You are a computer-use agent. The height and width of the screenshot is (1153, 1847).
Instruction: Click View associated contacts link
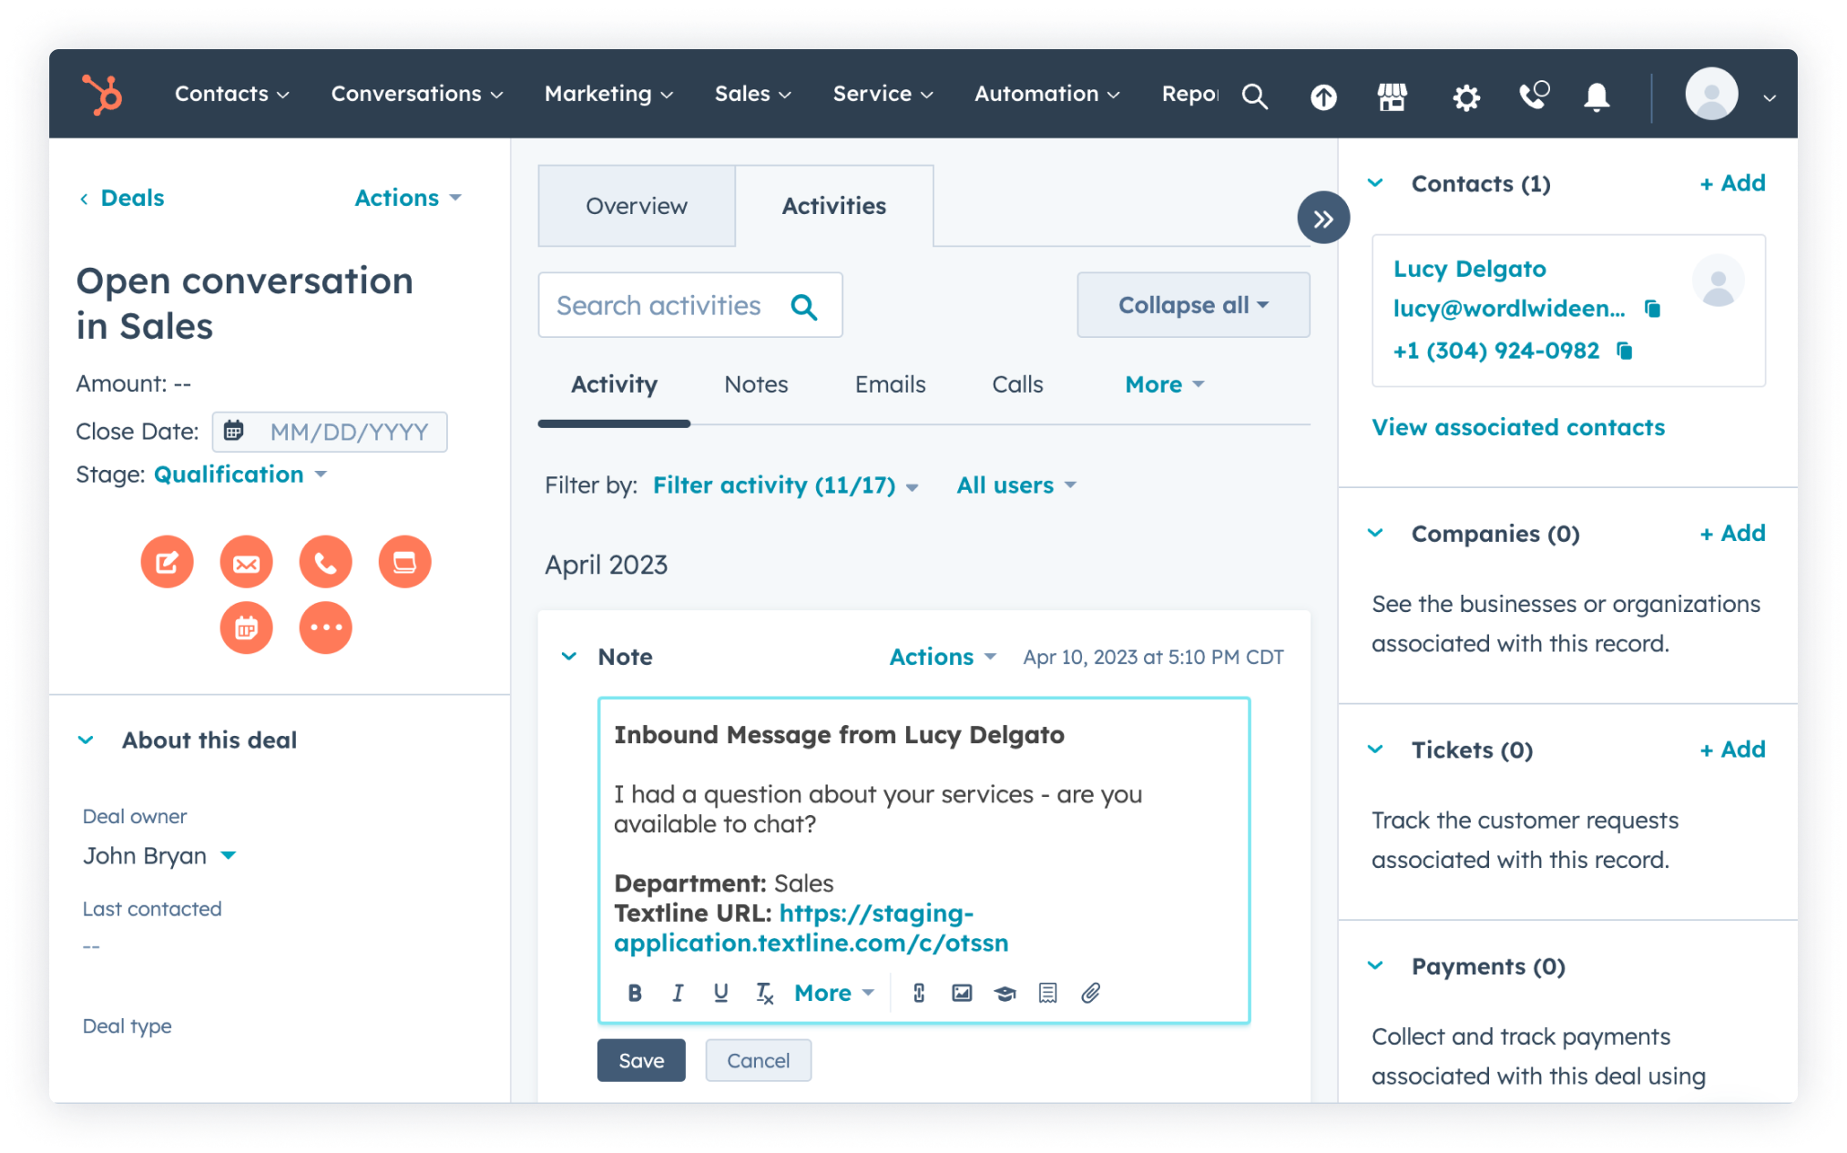(x=1517, y=426)
